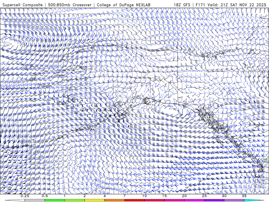Screen dimensions: 269x202
Task: Click the violet 25–30 legend color segment
Action: (x=214, y=200)
